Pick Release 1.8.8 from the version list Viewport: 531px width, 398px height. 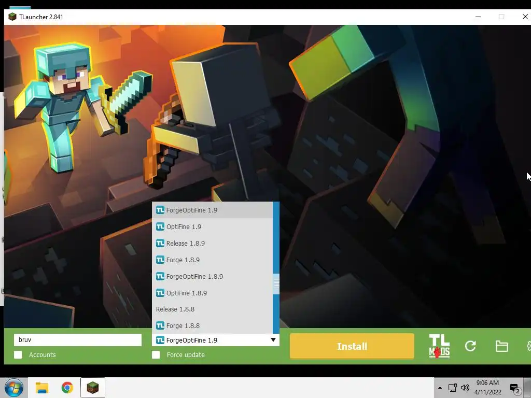coord(212,309)
